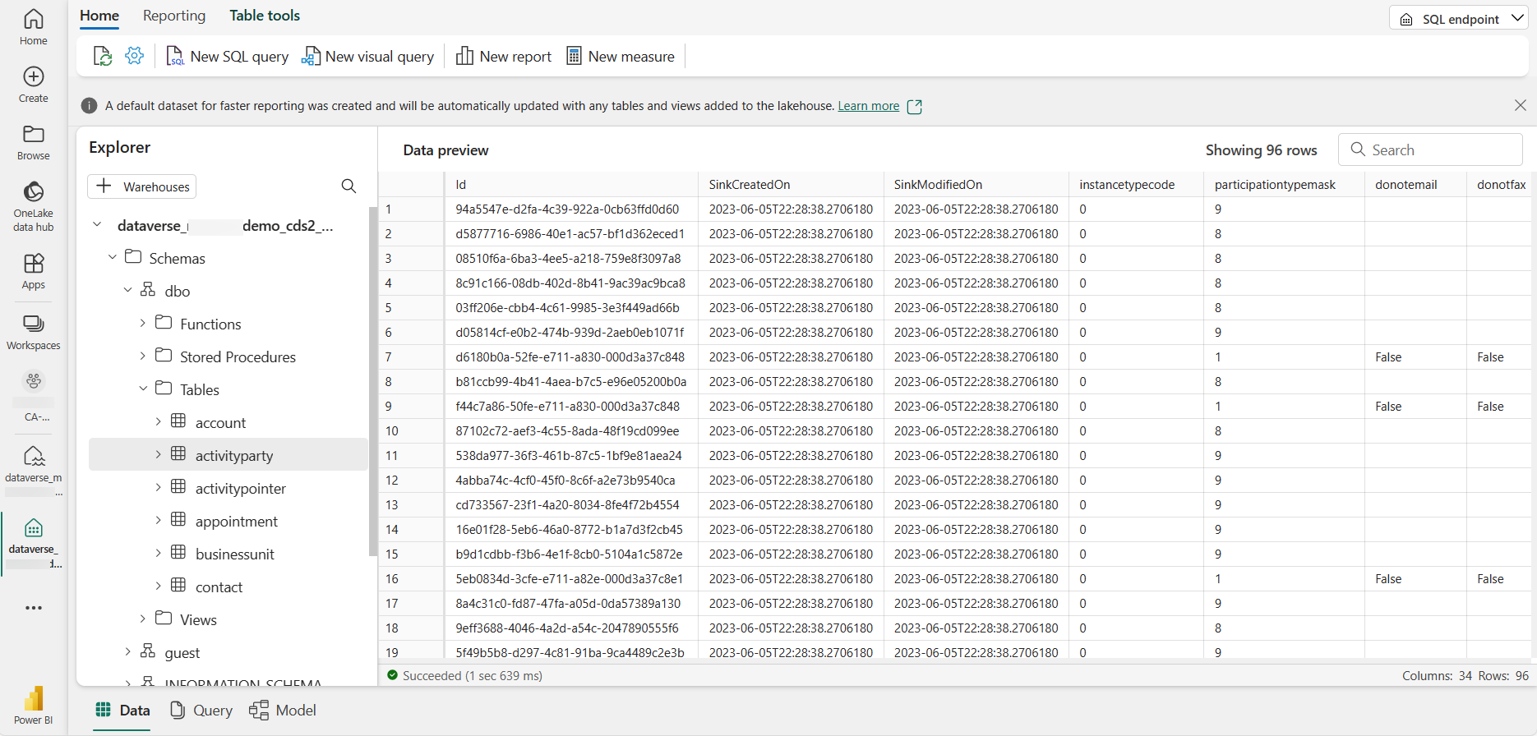Click the account table icon
The width and height of the screenshot is (1537, 736).
pyautogui.click(x=178, y=421)
